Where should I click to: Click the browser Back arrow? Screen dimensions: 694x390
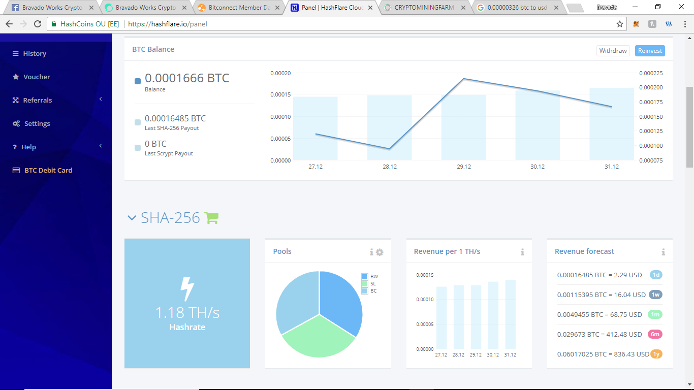point(9,24)
